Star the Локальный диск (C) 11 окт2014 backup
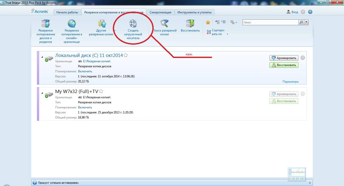The image size is (344, 186). pyautogui.click(x=126, y=55)
